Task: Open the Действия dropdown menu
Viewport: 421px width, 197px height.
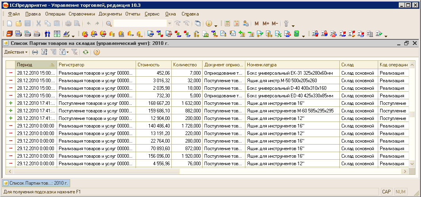Action: pyautogui.click(x=16, y=52)
